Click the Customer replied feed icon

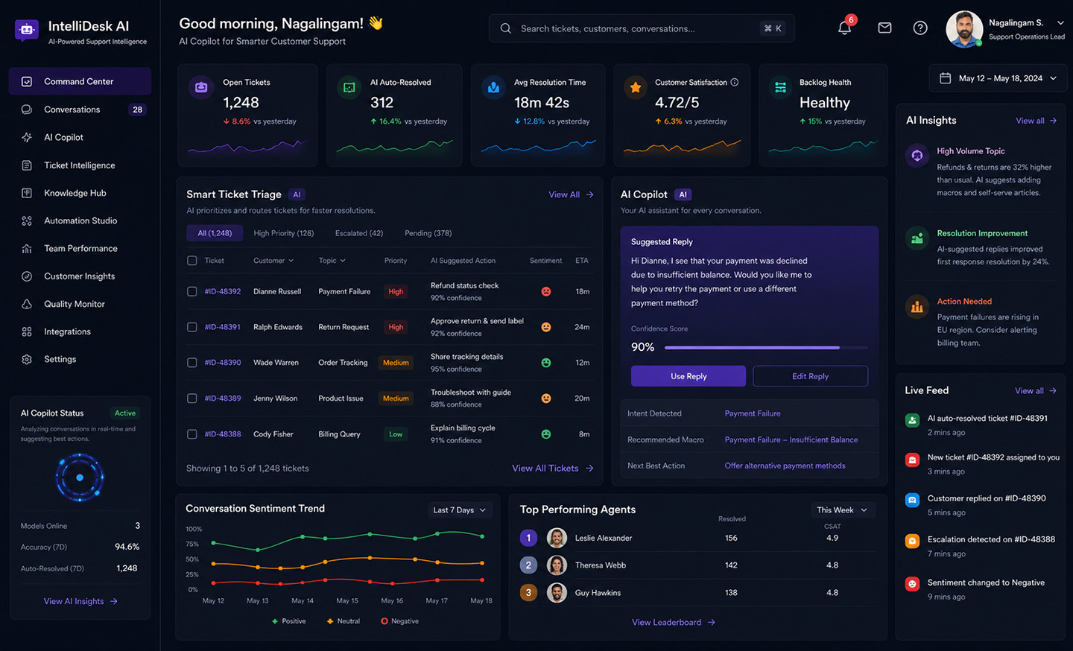[912, 500]
